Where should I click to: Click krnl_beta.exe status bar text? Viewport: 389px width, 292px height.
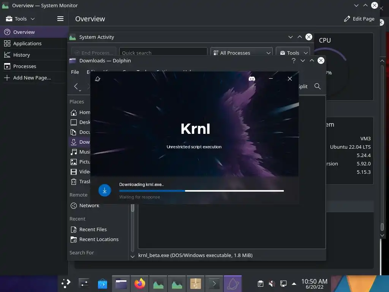pyautogui.click(x=195, y=255)
